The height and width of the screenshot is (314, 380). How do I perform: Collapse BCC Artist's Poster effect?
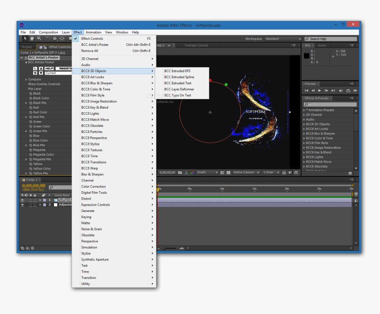(22, 58)
